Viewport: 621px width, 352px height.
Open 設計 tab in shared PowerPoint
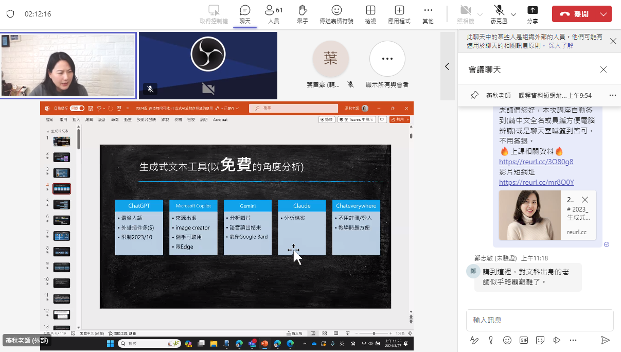point(102,119)
